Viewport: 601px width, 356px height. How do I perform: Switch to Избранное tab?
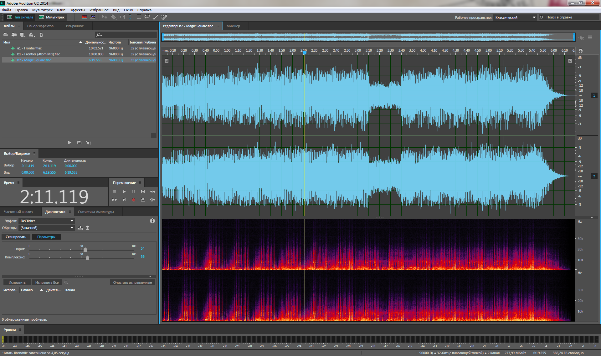tap(75, 26)
